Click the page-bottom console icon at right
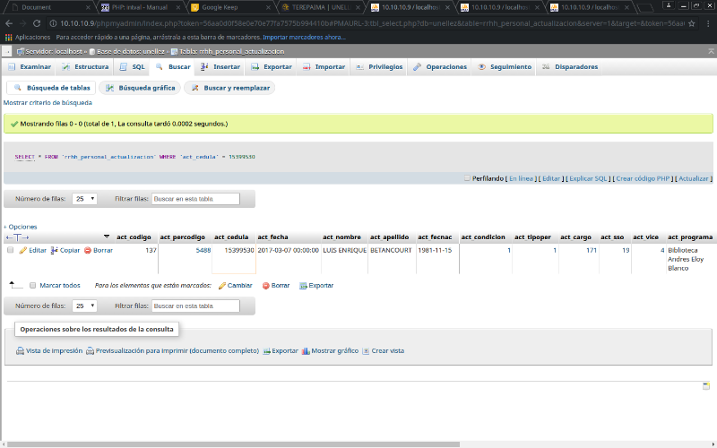The image size is (717, 448). point(706,386)
